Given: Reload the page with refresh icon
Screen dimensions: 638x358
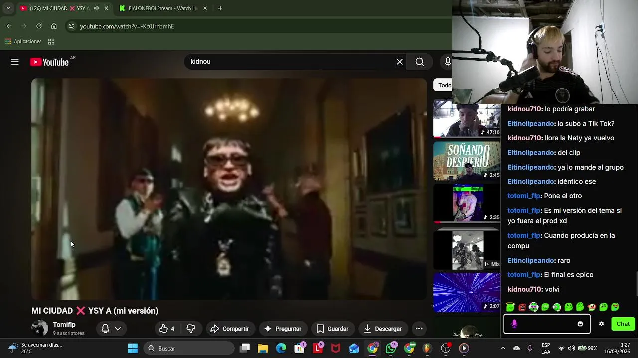Looking at the screenshot, I should (39, 26).
